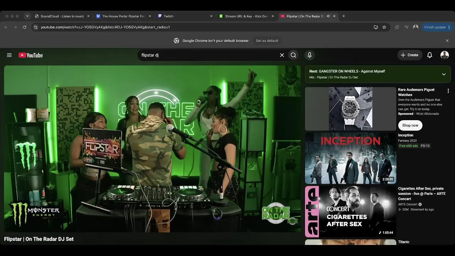Image resolution: width=455 pixels, height=256 pixels.
Task: Switch to the Twitch tab
Action: click(x=185, y=16)
